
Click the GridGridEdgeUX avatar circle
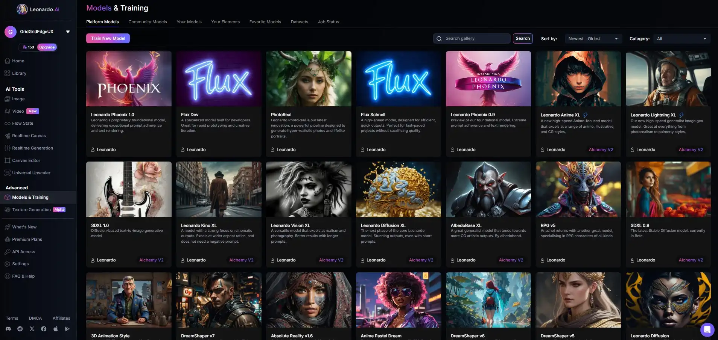[11, 32]
